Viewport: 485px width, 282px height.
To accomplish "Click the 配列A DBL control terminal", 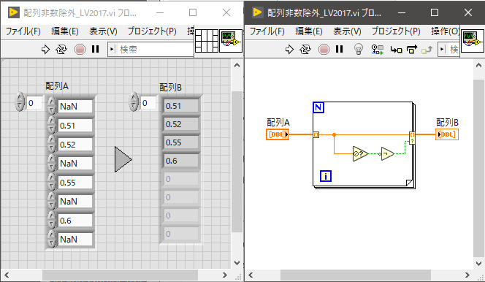I will (278, 134).
